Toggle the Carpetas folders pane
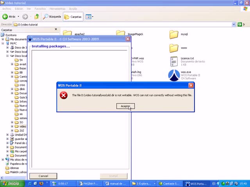The image size is (250, 187). 73,17
